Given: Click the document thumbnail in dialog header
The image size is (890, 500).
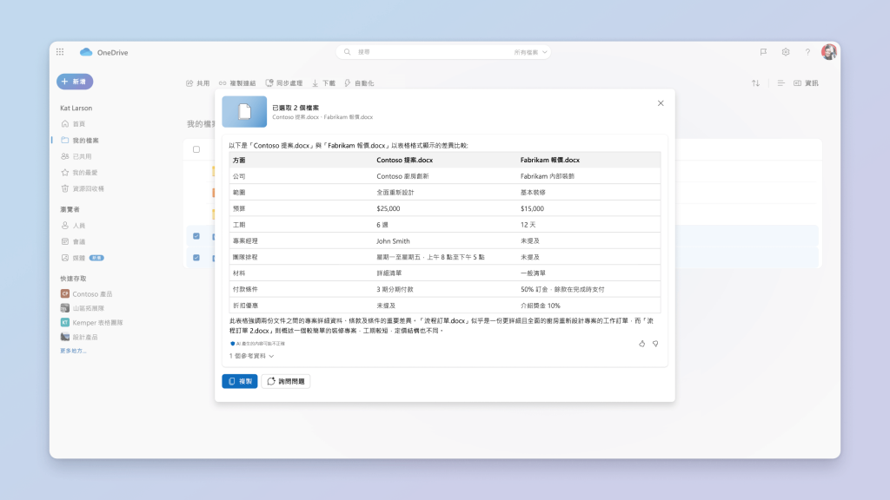Looking at the screenshot, I should (244, 112).
